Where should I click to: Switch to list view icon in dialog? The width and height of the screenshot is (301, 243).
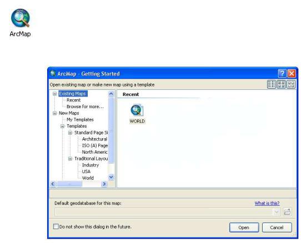point(272,84)
